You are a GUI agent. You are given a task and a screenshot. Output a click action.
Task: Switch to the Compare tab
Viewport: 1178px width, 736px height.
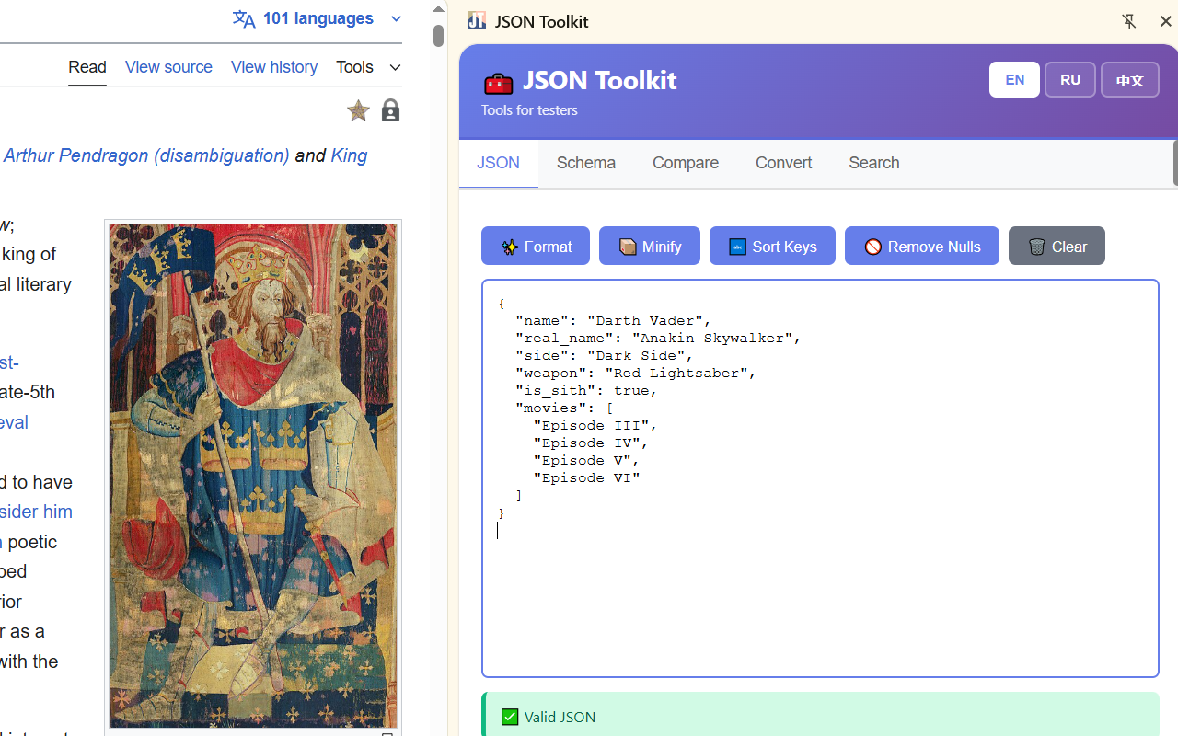[x=686, y=163]
